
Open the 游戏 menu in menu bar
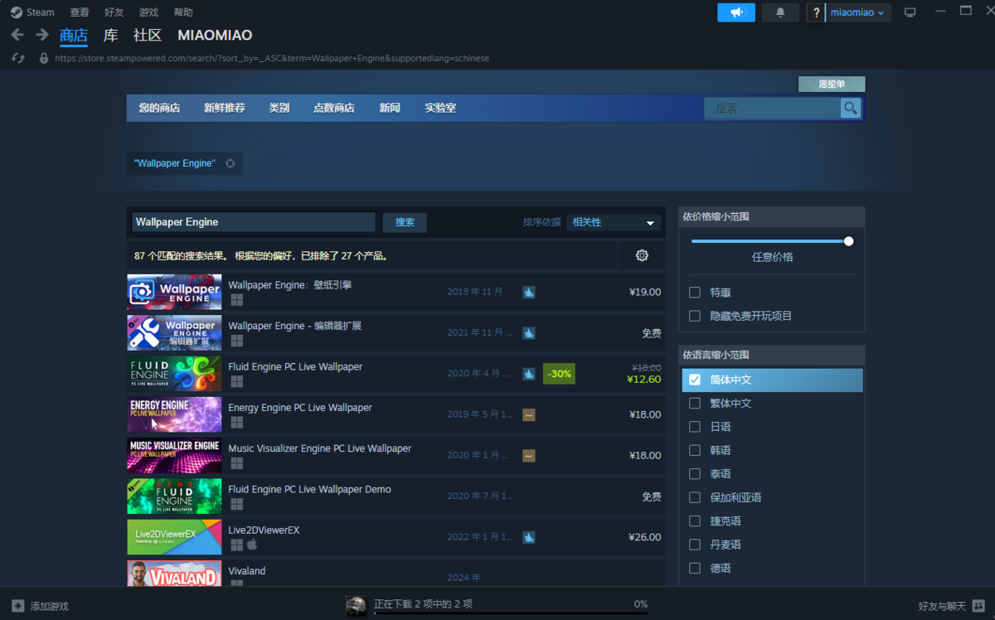click(148, 12)
